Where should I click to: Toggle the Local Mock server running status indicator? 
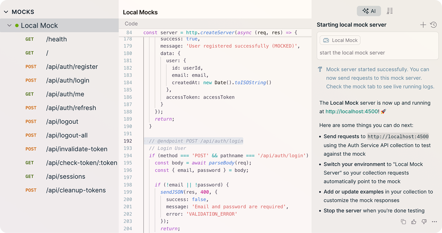pyautogui.click(x=17, y=25)
